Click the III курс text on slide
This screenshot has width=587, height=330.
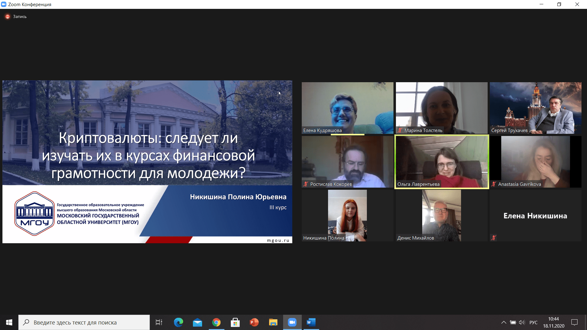coord(278,207)
